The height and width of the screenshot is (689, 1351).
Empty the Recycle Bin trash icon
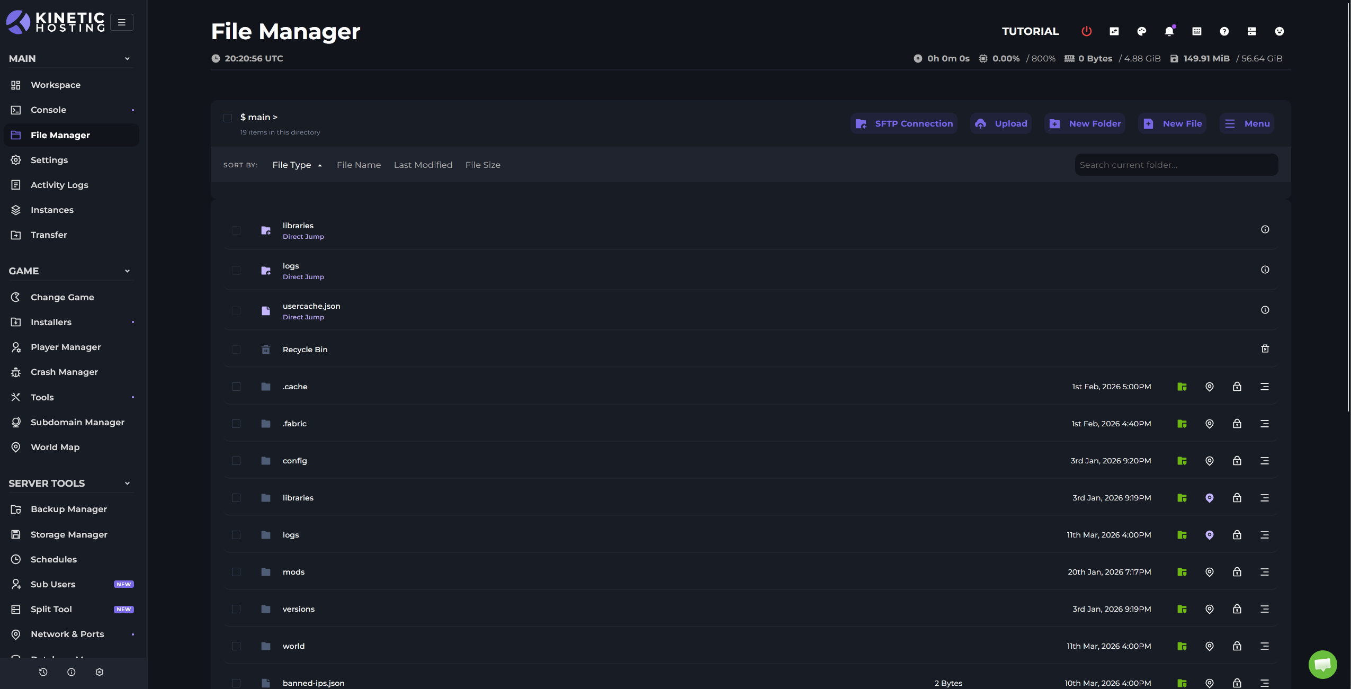pos(1265,348)
